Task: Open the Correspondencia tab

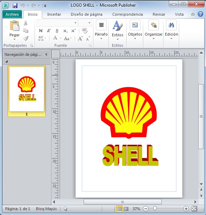Action: (128, 14)
